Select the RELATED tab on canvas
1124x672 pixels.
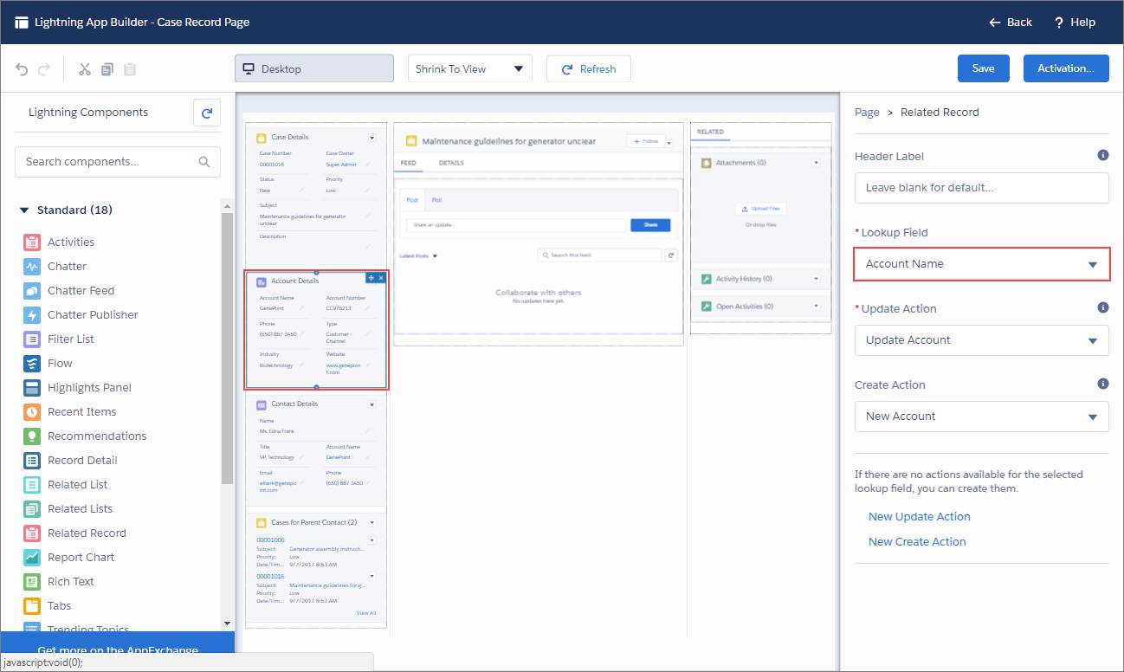pyautogui.click(x=710, y=132)
